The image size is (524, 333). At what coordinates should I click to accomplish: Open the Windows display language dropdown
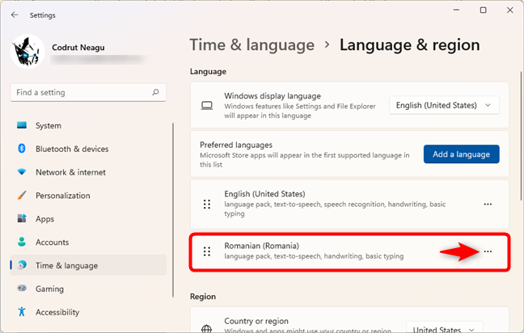pos(444,106)
